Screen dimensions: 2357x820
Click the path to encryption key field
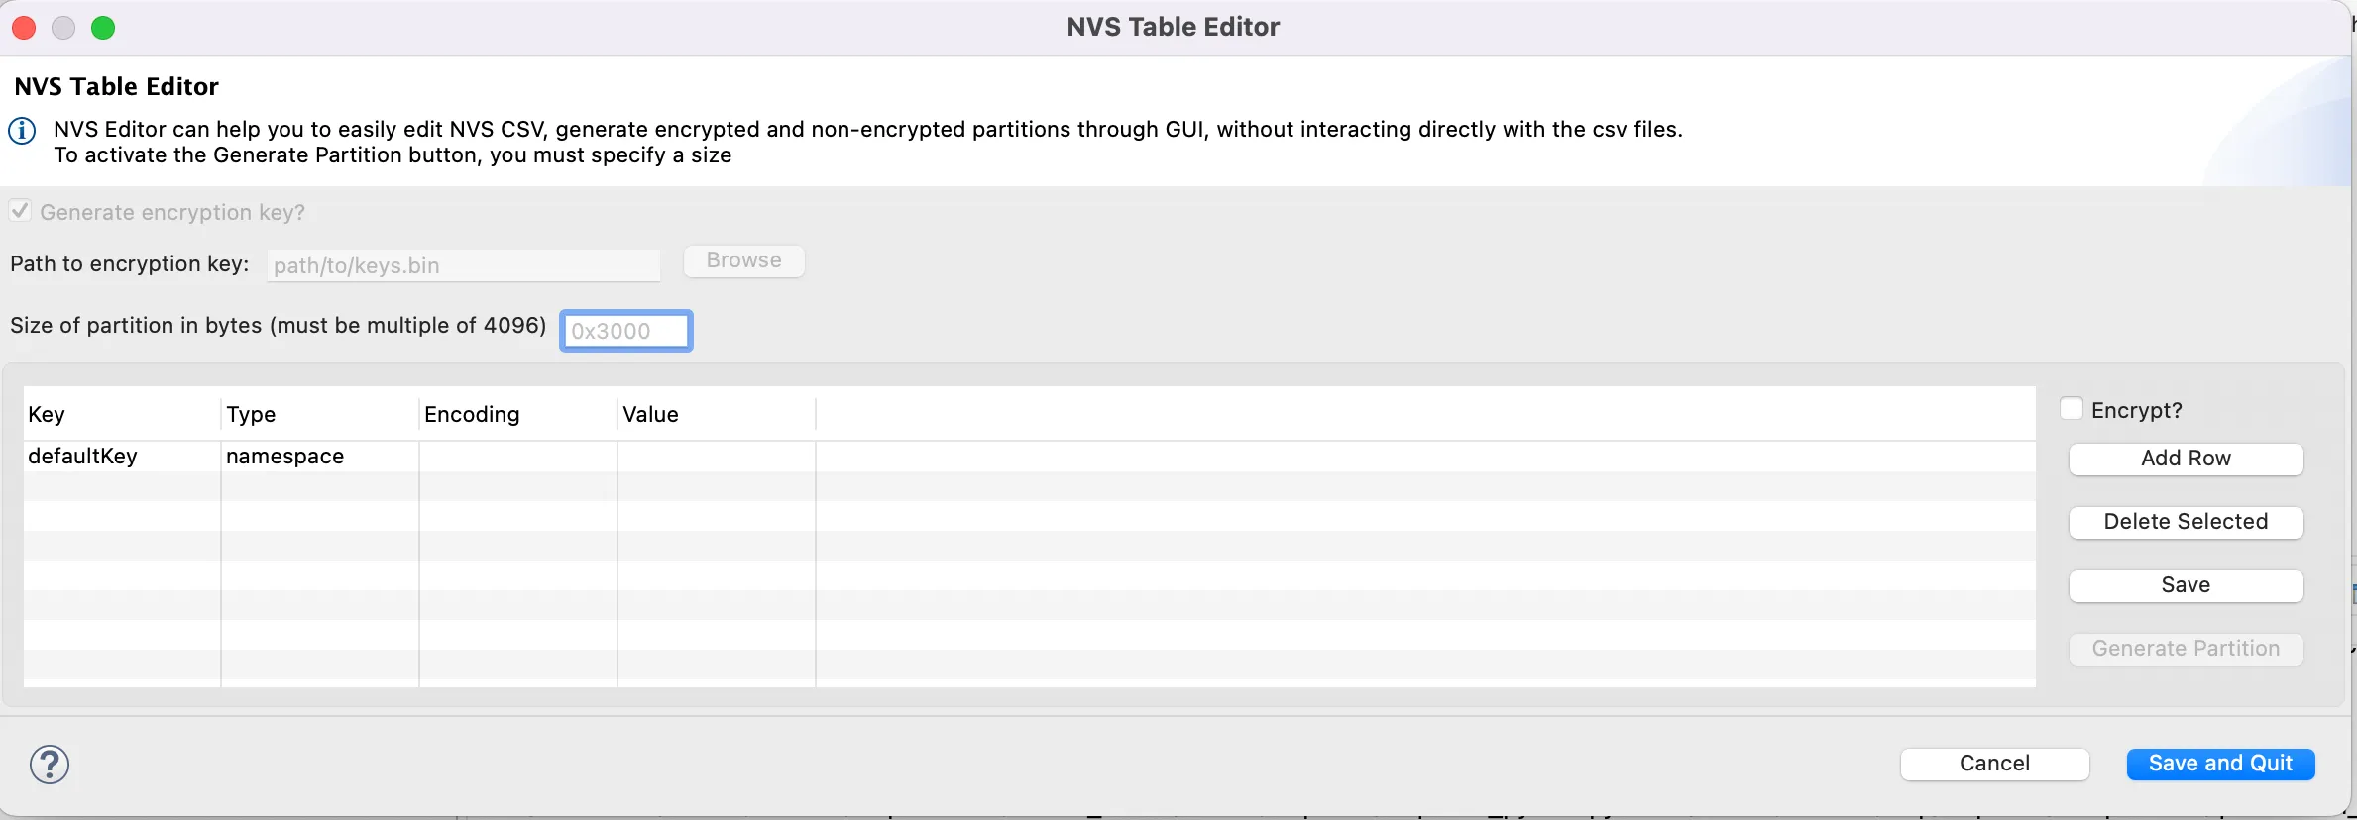[x=463, y=265]
